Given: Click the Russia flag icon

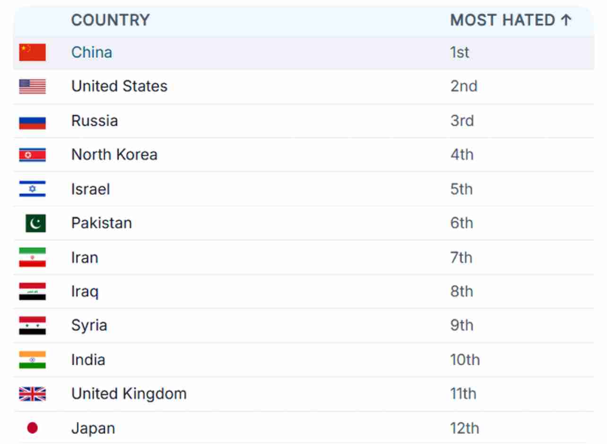Looking at the screenshot, I should pyautogui.click(x=32, y=121).
